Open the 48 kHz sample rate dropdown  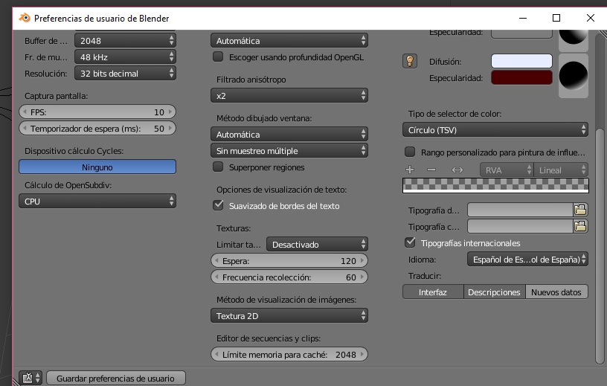[125, 57]
